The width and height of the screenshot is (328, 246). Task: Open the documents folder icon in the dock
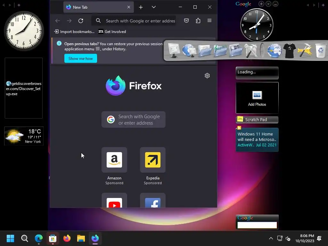(205, 50)
